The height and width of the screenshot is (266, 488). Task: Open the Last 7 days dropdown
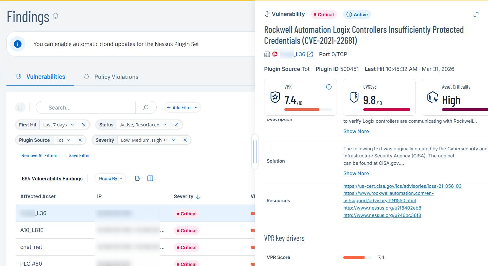[58, 125]
